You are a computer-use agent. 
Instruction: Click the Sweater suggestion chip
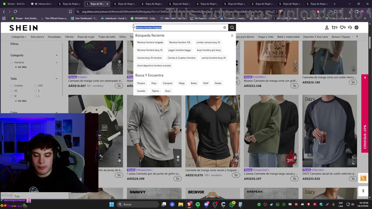pyautogui.click(x=141, y=91)
